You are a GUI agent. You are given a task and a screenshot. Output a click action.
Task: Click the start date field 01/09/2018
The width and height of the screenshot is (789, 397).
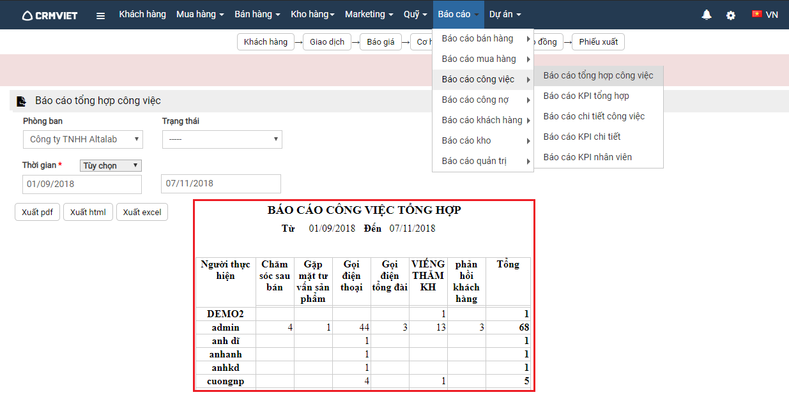[x=82, y=184]
